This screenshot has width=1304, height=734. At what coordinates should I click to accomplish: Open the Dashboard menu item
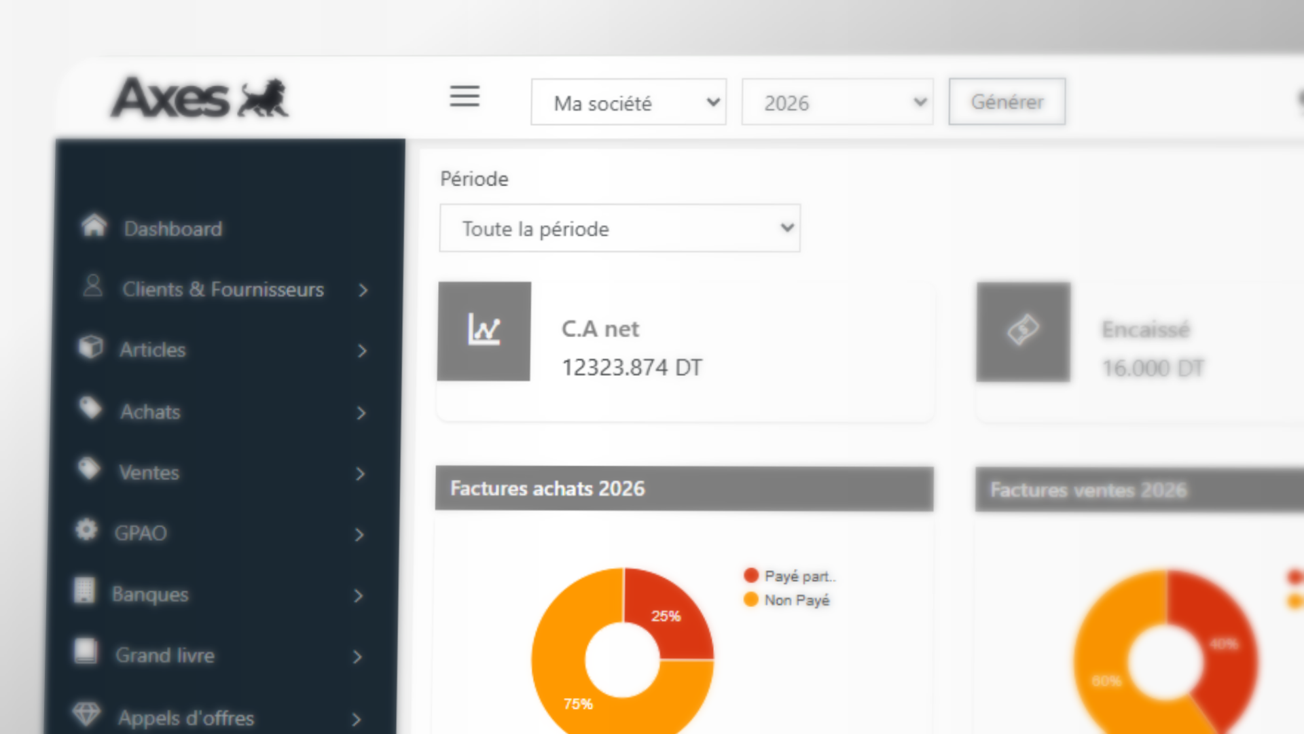pyautogui.click(x=173, y=229)
